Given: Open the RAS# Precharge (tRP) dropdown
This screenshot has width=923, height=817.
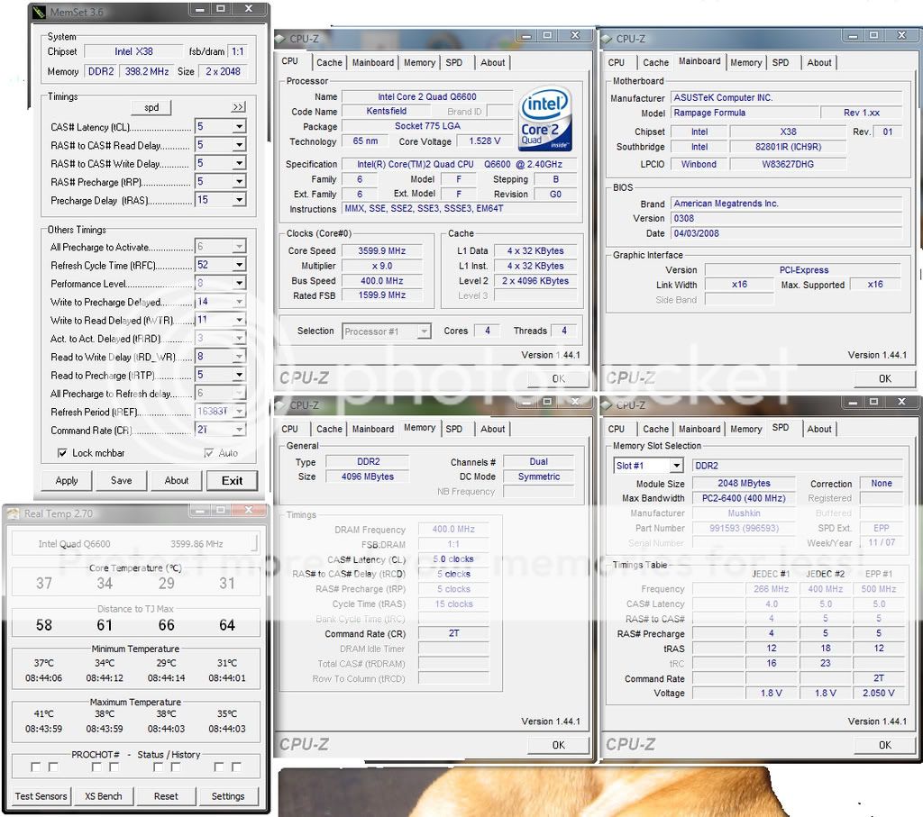Looking at the screenshot, I should pos(239,181).
